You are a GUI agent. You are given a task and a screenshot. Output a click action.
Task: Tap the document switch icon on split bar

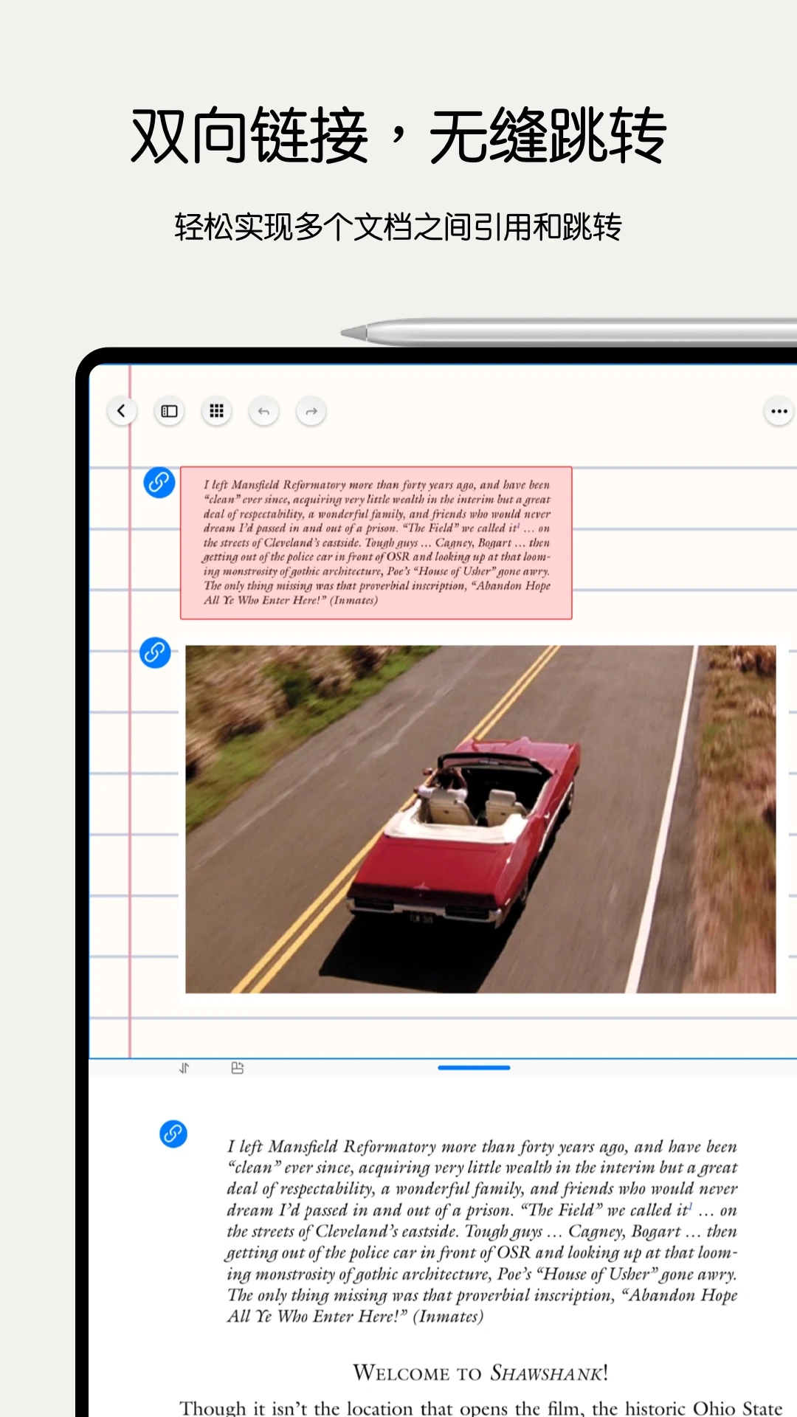coord(237,1068)
